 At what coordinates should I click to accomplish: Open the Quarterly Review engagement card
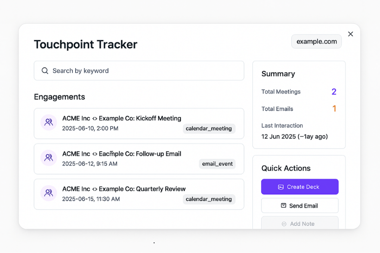pyautogui.click(x=139, y=194)
